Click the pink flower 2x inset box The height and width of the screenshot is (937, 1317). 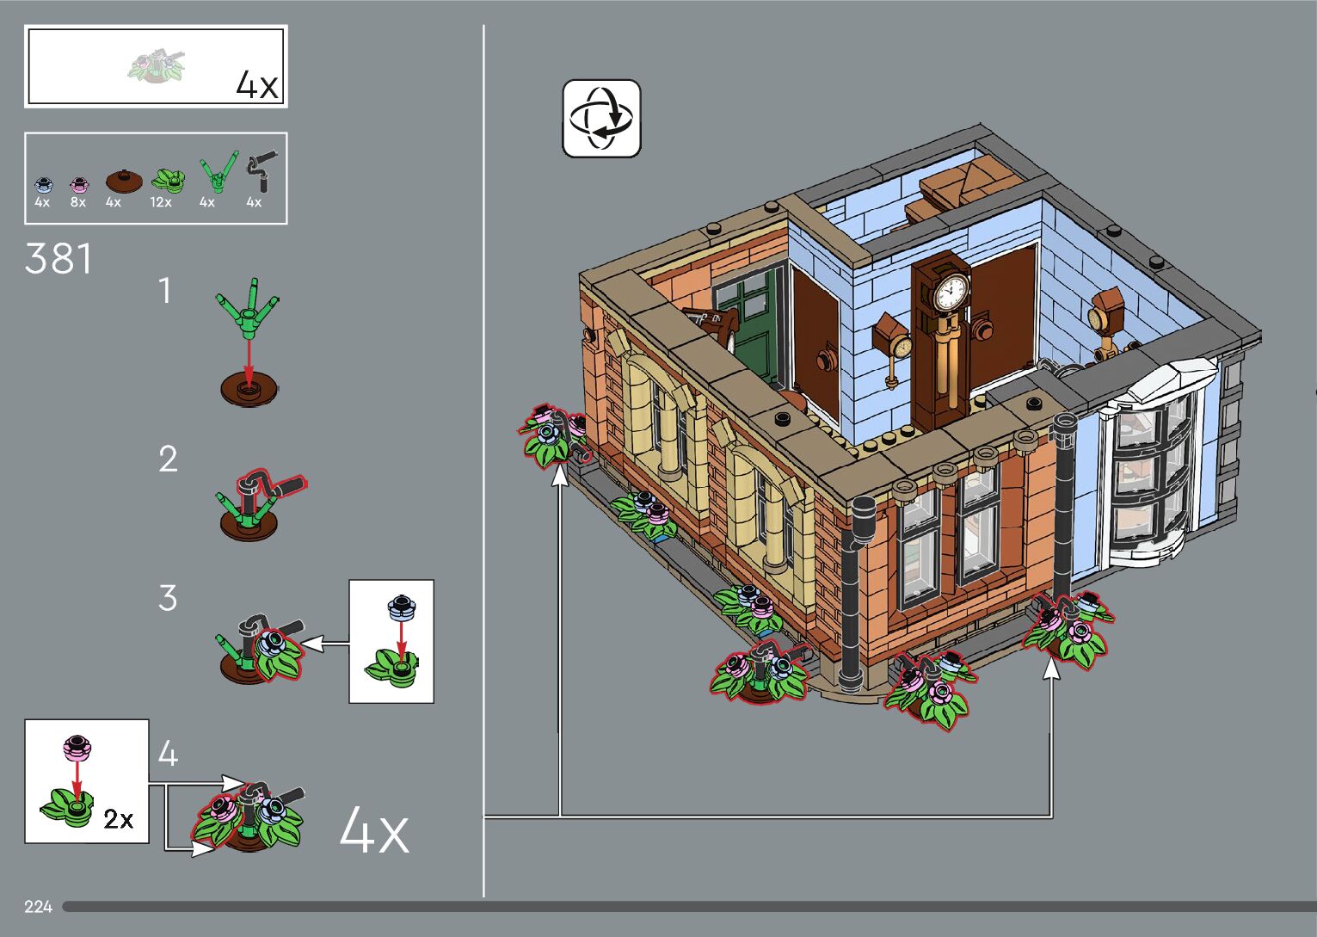(x=87, y=781)
